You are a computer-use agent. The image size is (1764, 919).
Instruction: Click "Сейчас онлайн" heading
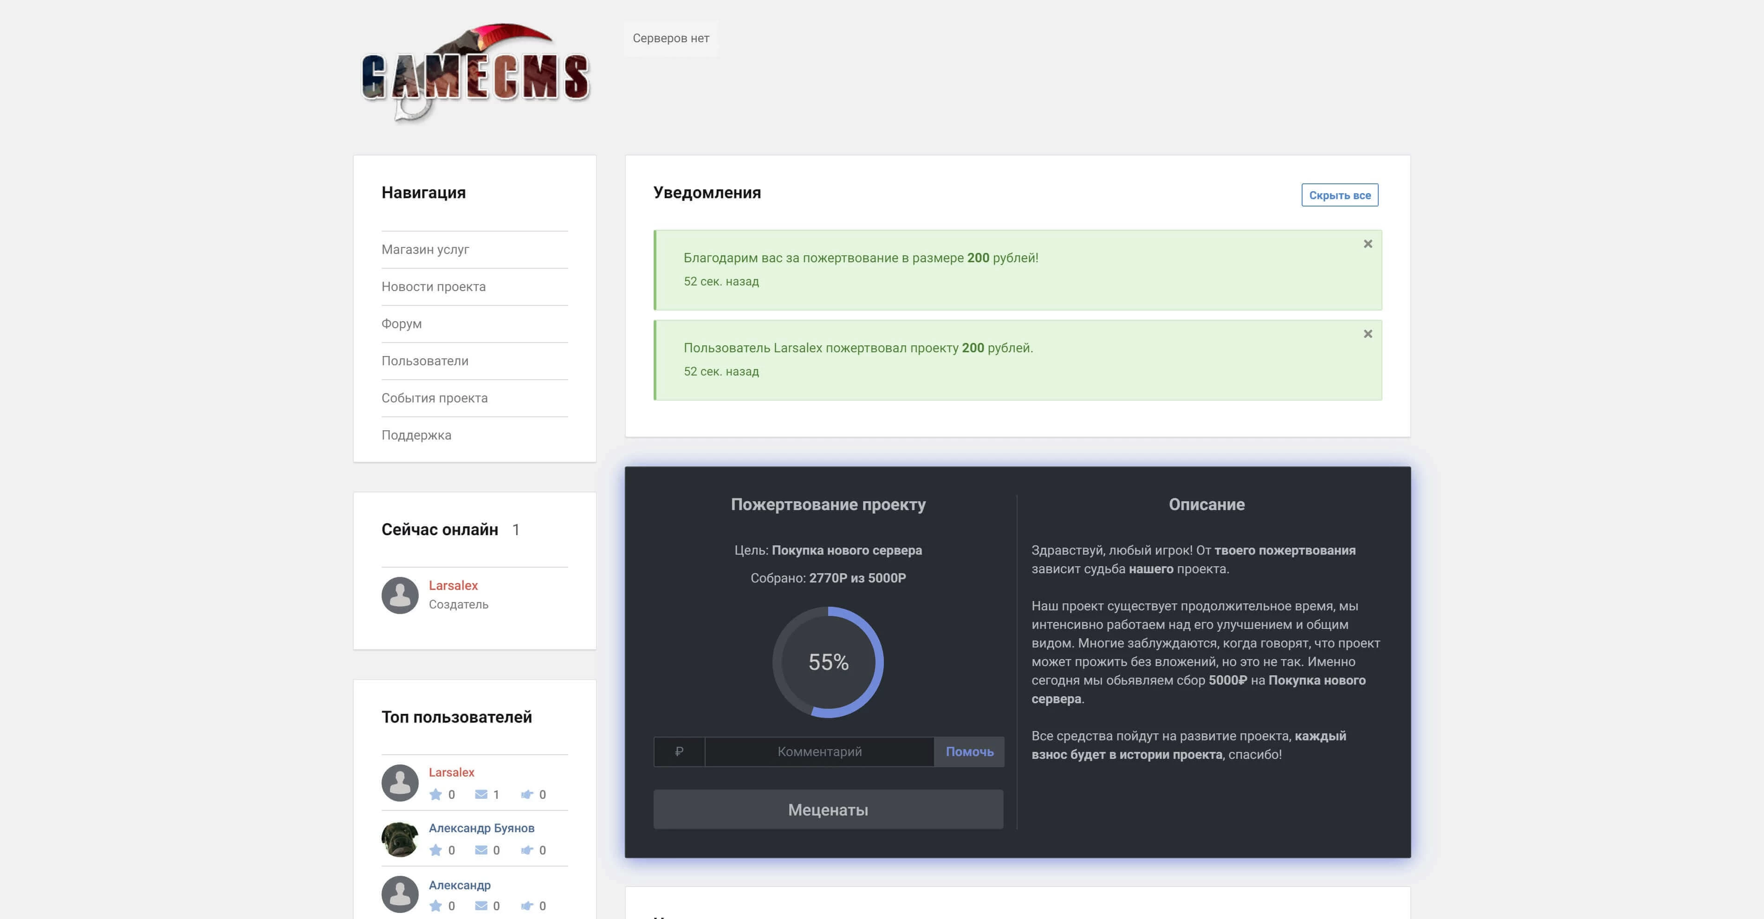click(x=440, y=529)
